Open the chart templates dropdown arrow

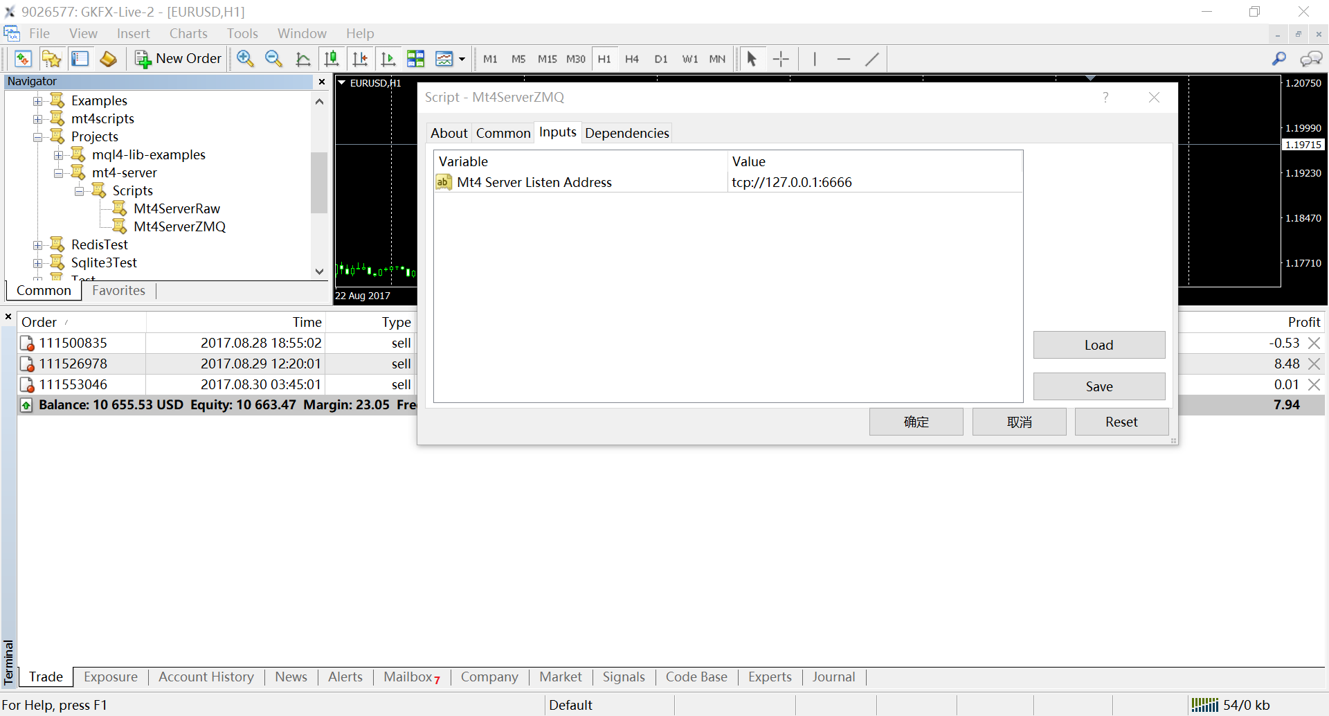[x=462, y=59]
